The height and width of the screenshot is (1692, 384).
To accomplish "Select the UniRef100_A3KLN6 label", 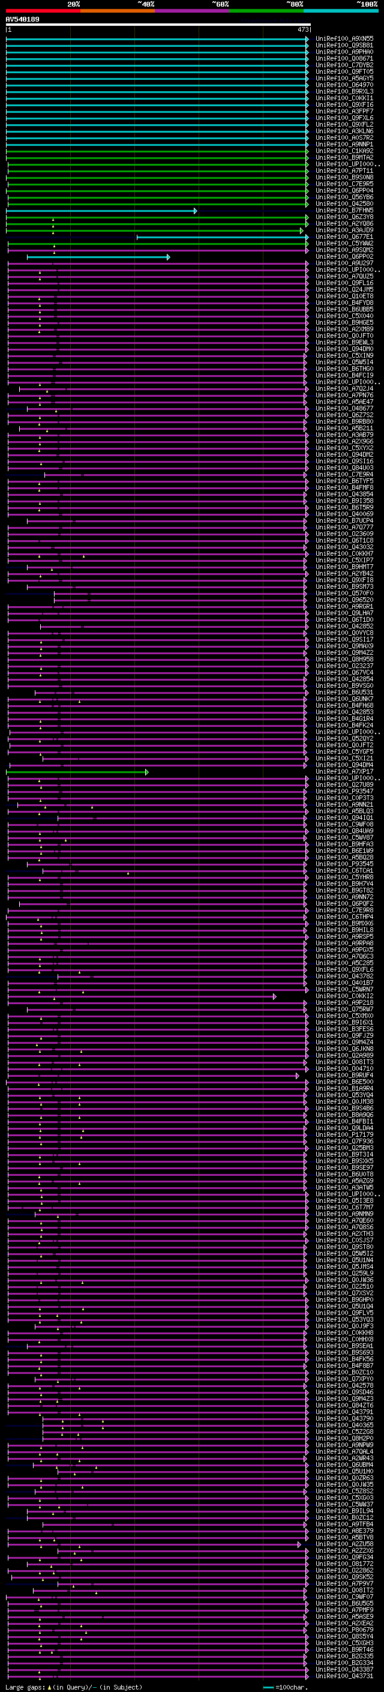I will (x=344, y=131).
